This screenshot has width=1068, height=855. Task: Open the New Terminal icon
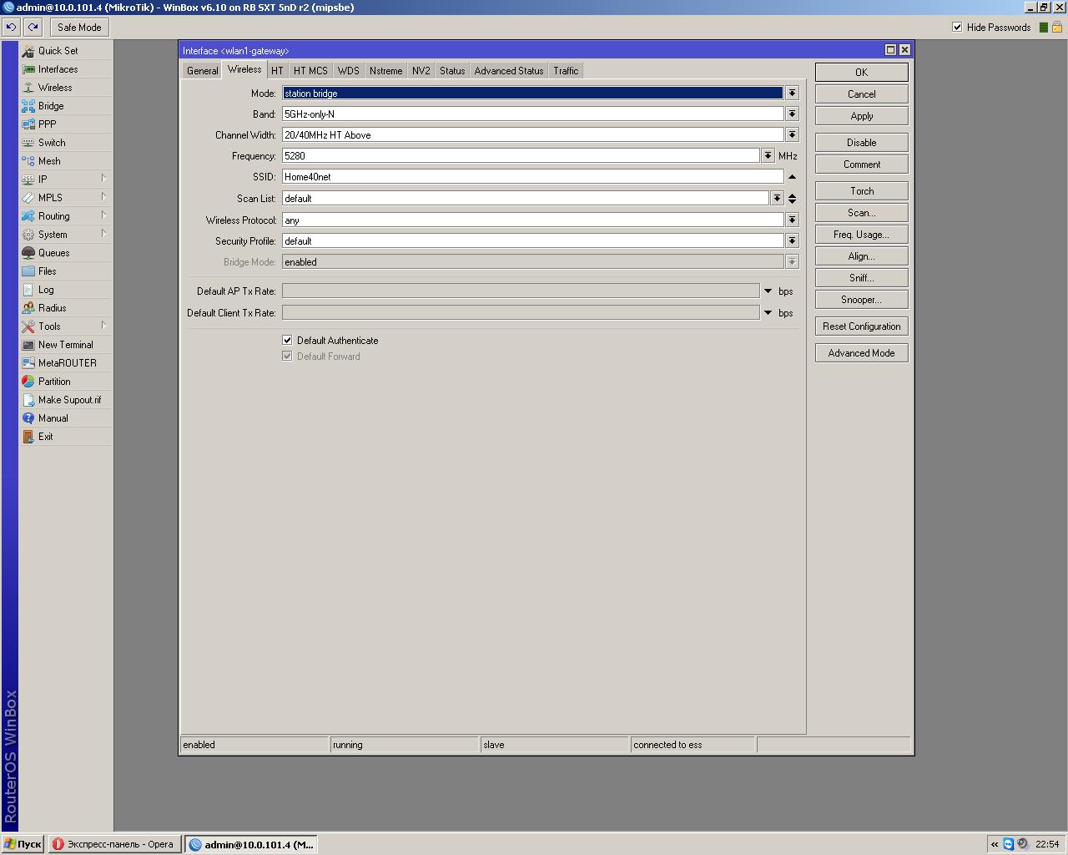[28, 345]
